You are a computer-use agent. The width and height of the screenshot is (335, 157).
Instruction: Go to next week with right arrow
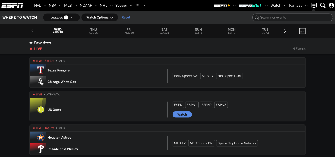(285, 31)
